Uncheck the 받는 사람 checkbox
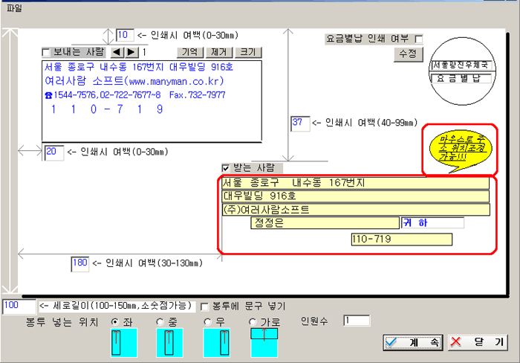 226,167
